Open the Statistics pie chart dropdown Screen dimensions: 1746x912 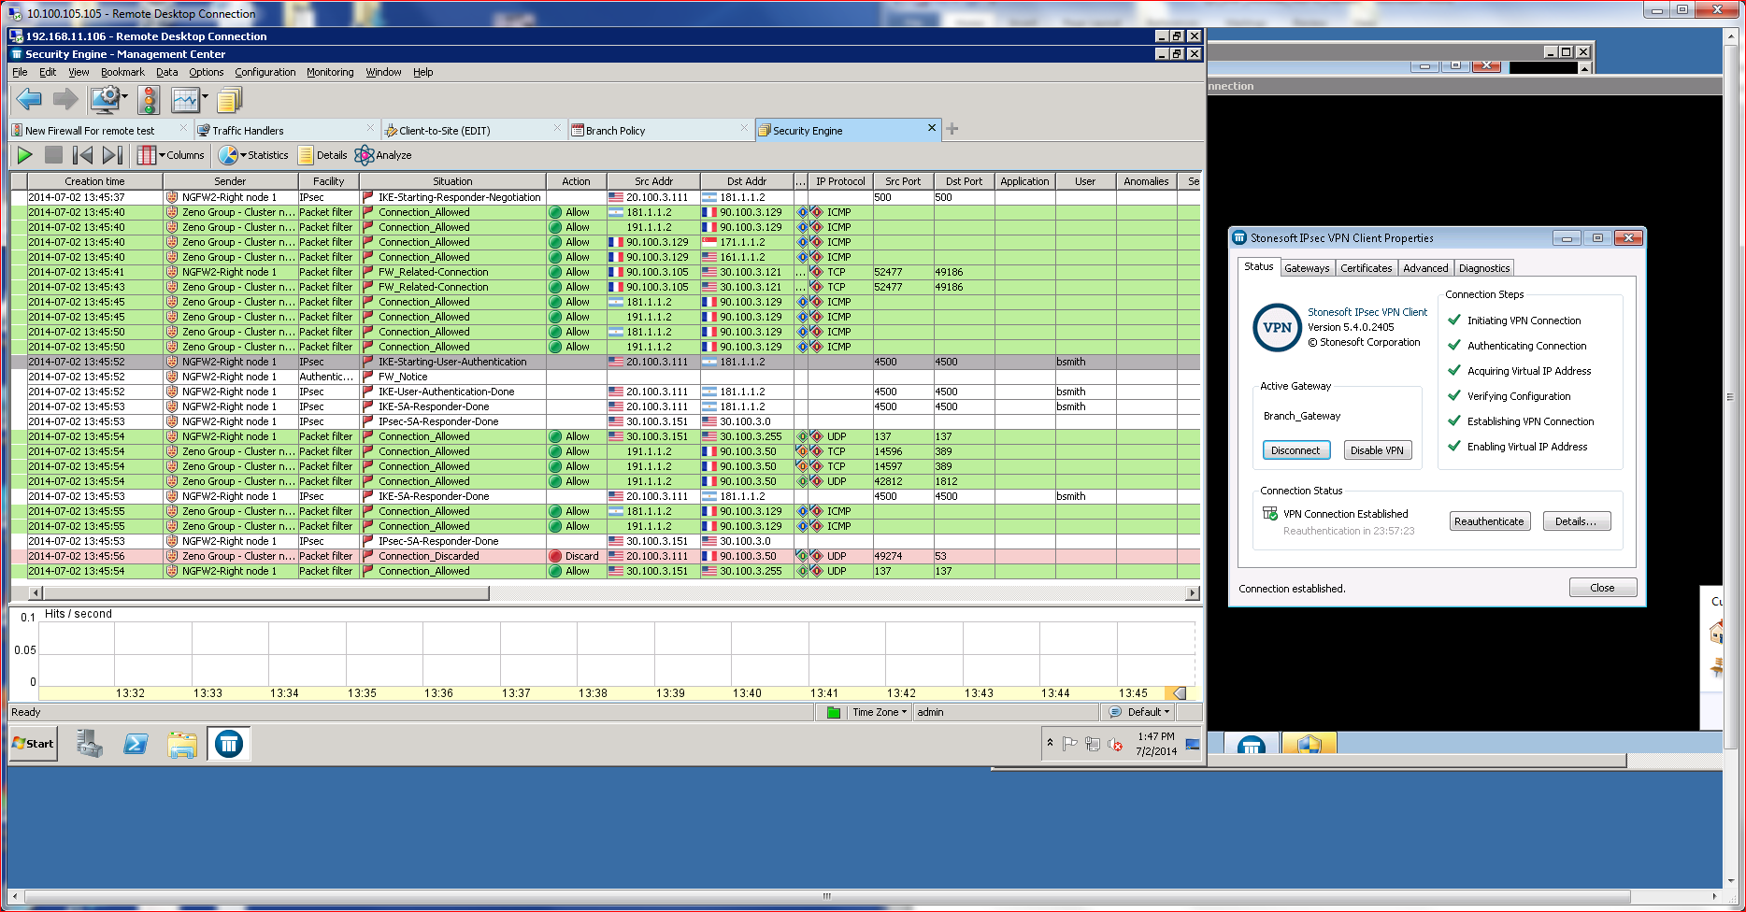(x=253, y=155)
